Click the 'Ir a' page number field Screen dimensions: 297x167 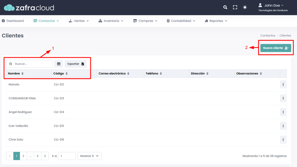point(67,156)
